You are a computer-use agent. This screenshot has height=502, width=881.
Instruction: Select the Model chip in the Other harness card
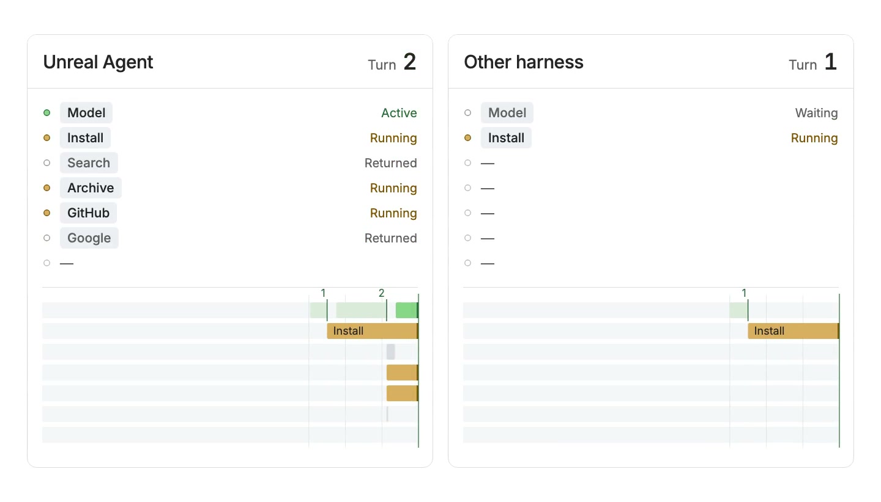click(507, 113)
